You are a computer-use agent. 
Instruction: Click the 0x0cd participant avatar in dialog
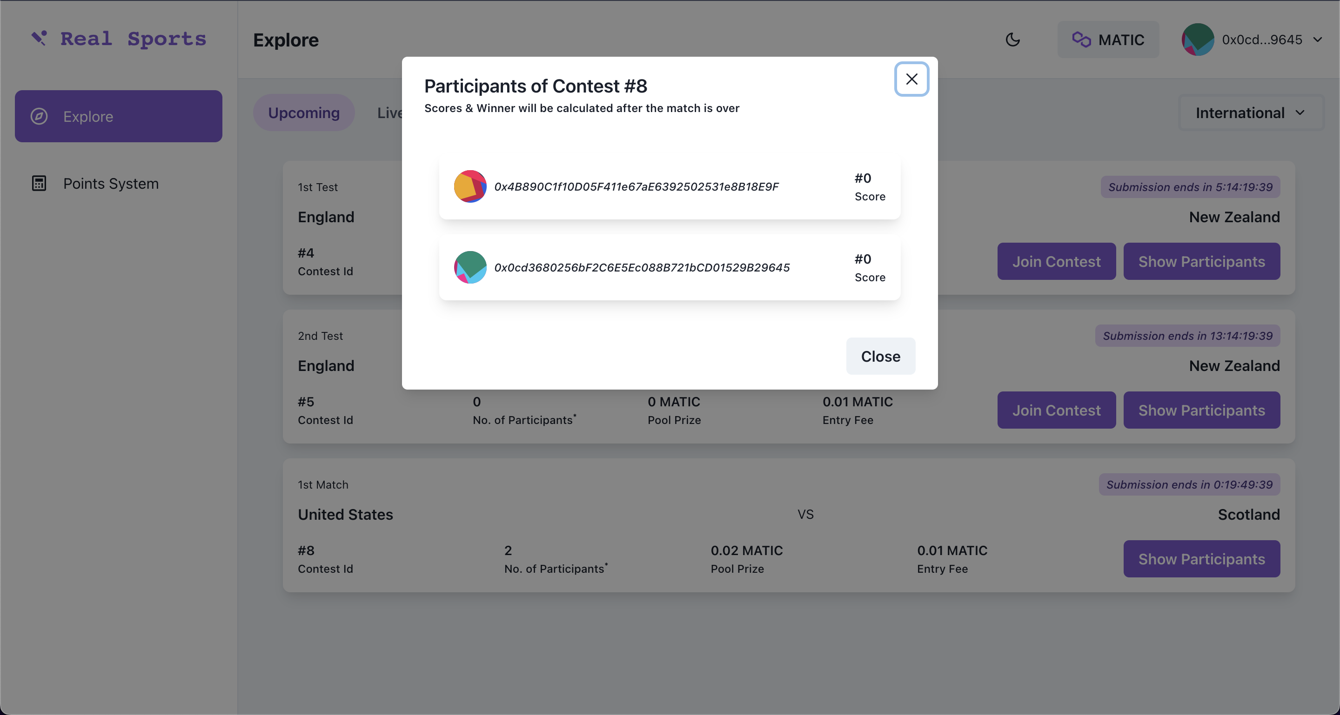pos(470,267)
